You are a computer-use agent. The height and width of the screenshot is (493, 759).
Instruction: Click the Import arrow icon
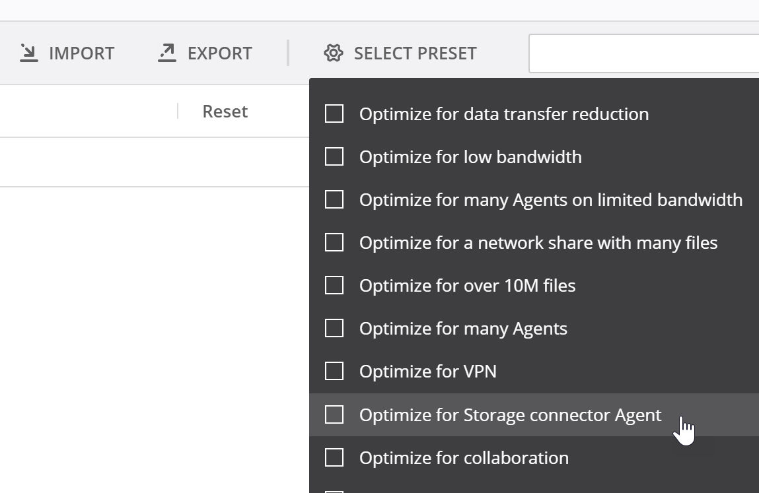[x=28, y=53]
